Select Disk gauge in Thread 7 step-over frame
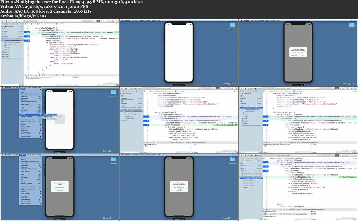358x221 pixels. tap(251, 168)
